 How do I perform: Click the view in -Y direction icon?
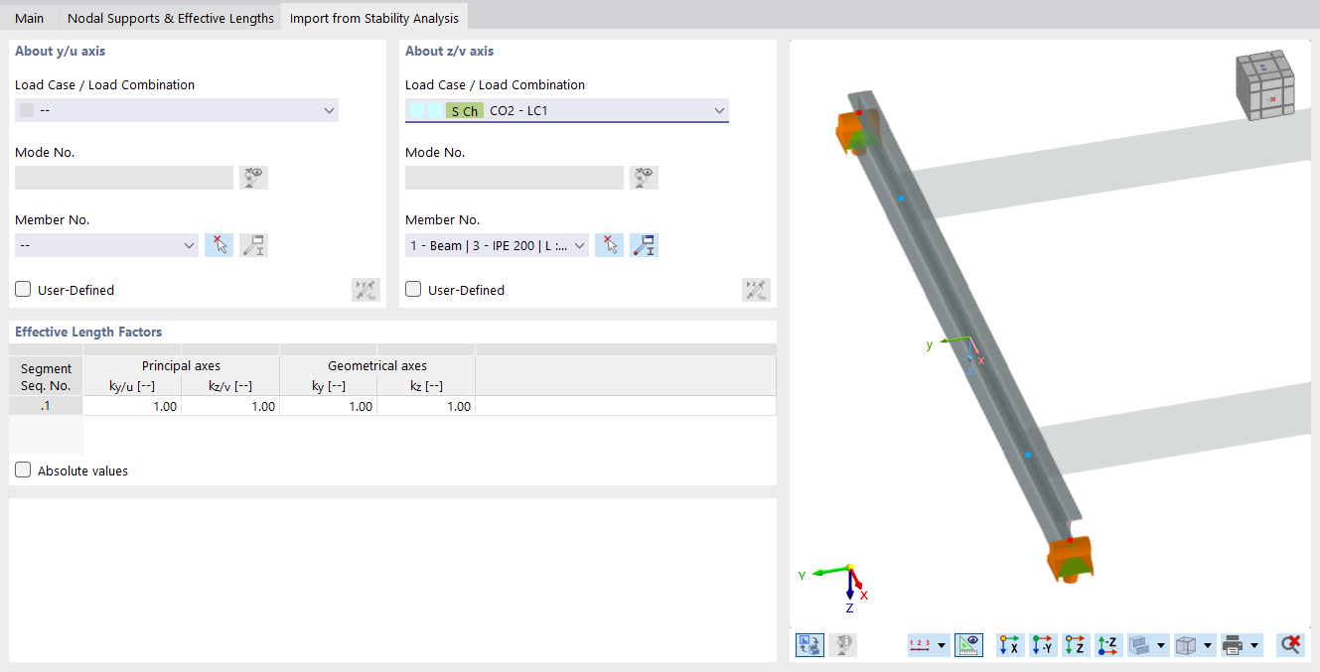click(x=1042, y=644)
